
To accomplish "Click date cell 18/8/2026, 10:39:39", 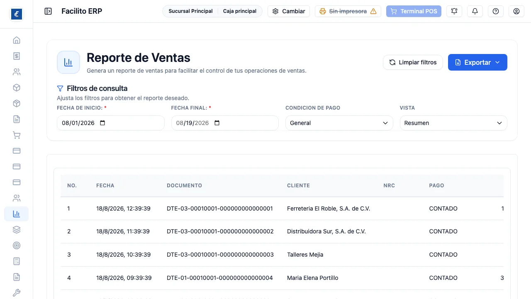I will click(123, 255).
